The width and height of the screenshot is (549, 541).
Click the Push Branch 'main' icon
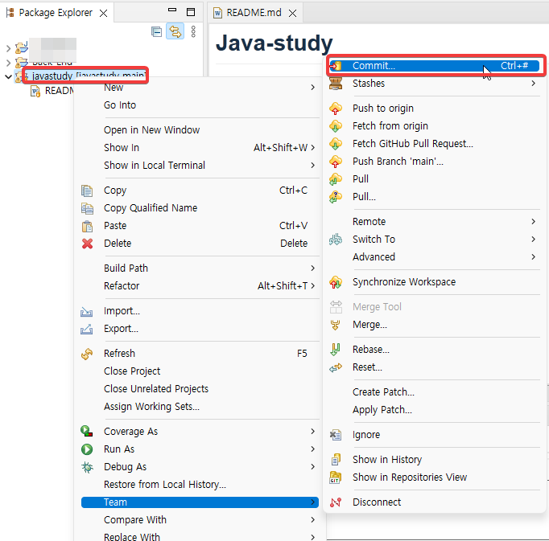[x=336, y=162]
